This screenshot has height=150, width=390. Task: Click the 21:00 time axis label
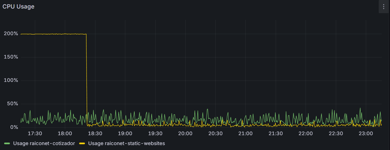[245, 134]
